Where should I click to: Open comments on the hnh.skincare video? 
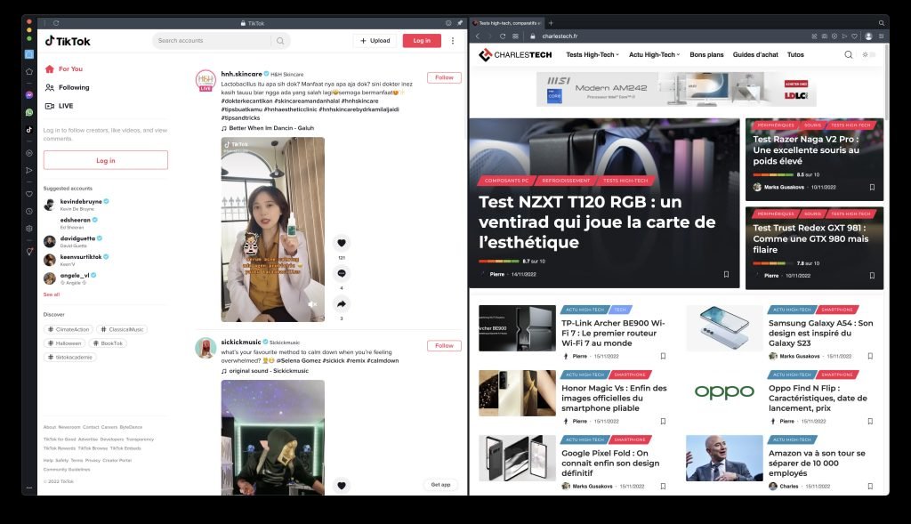pyautogui.click(x=341, y=273)
